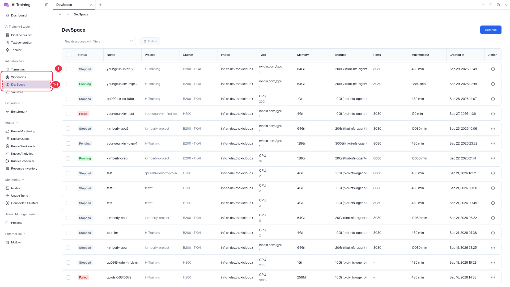Collapse the Kueue section
Image resolution: width=510 pixels, height=287 pixels.
(12, 123)
